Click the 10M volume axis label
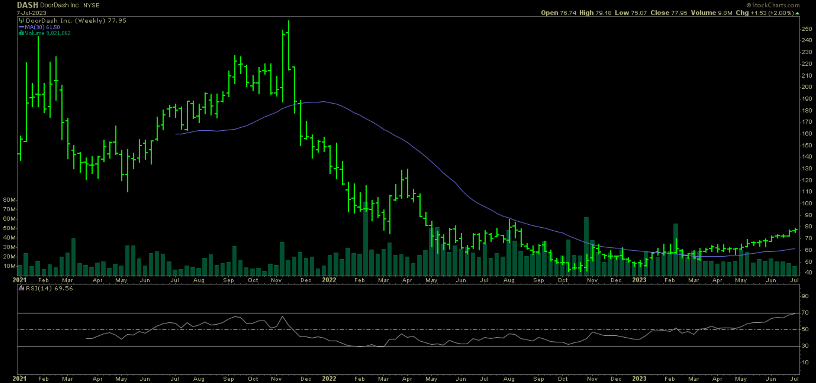This screenshot has width=816, height=383. [x=9, y=266]
